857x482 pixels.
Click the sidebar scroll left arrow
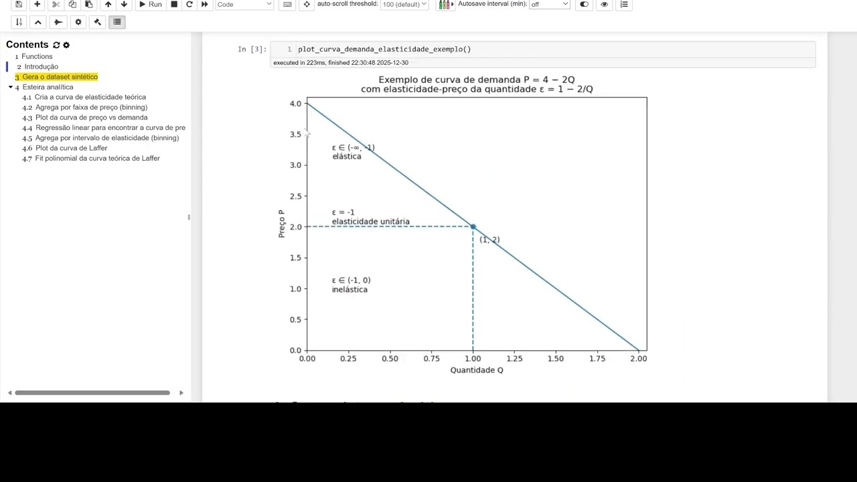(9, 393)
